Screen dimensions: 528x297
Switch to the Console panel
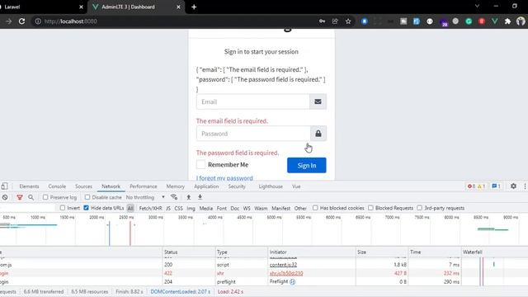click(x=57, y=186)
